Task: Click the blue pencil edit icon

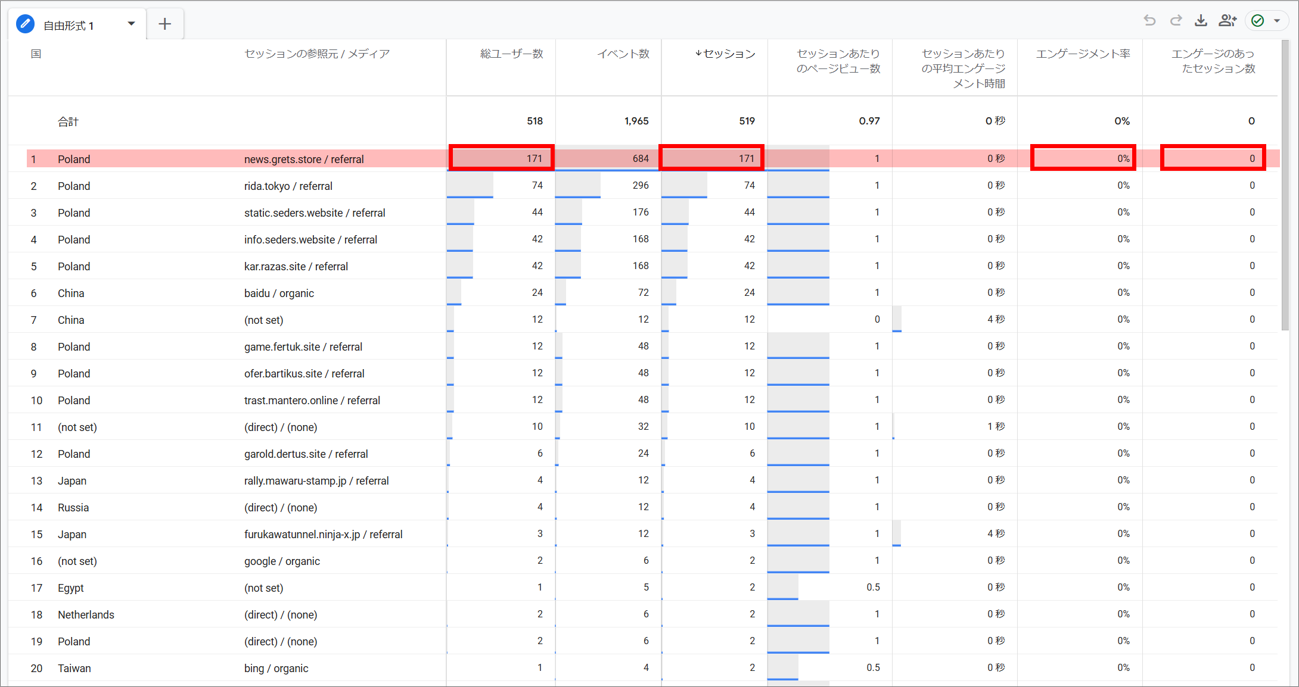Action: click(25, 24)
